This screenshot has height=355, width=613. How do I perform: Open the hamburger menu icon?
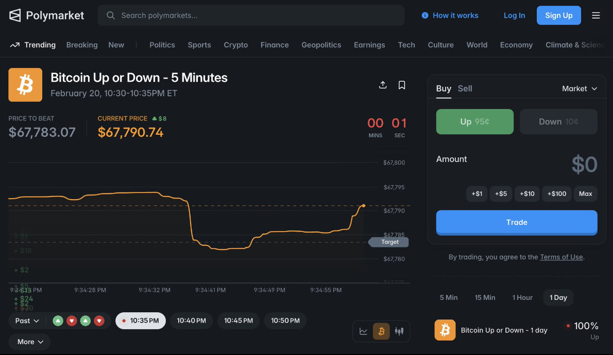point(596,15)
